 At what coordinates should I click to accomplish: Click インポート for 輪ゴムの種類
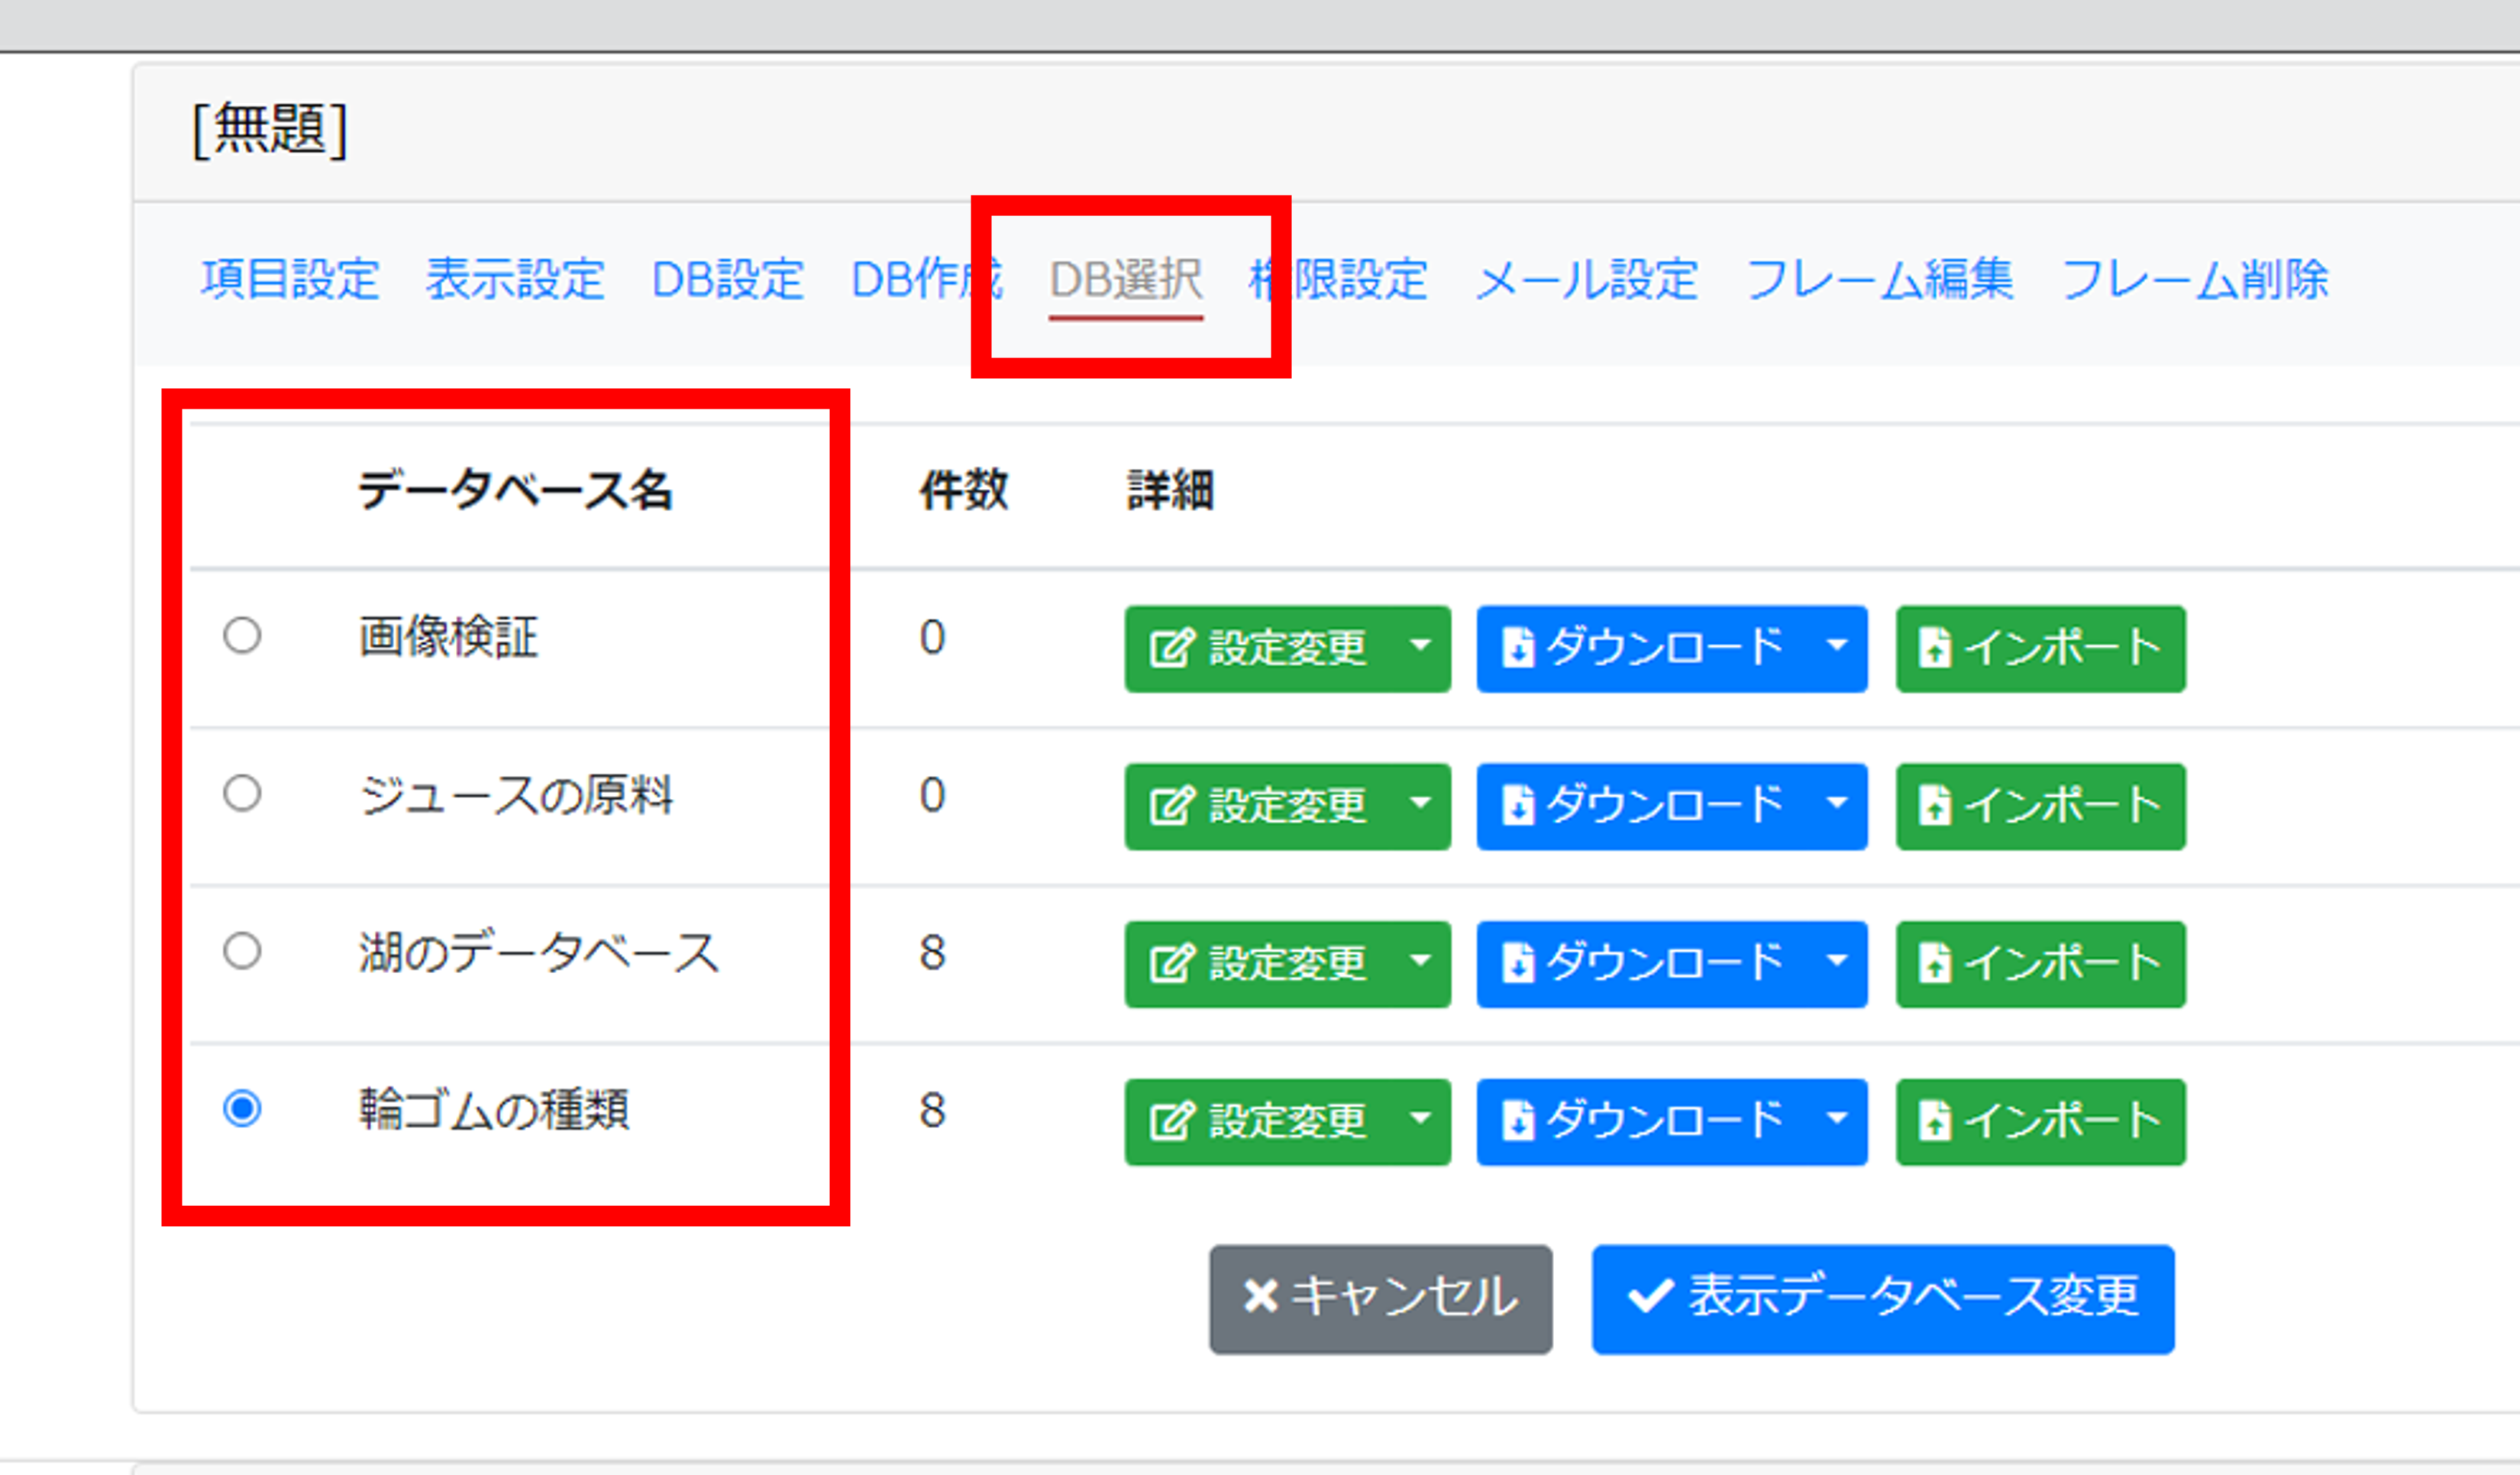pos(2041,1121)
